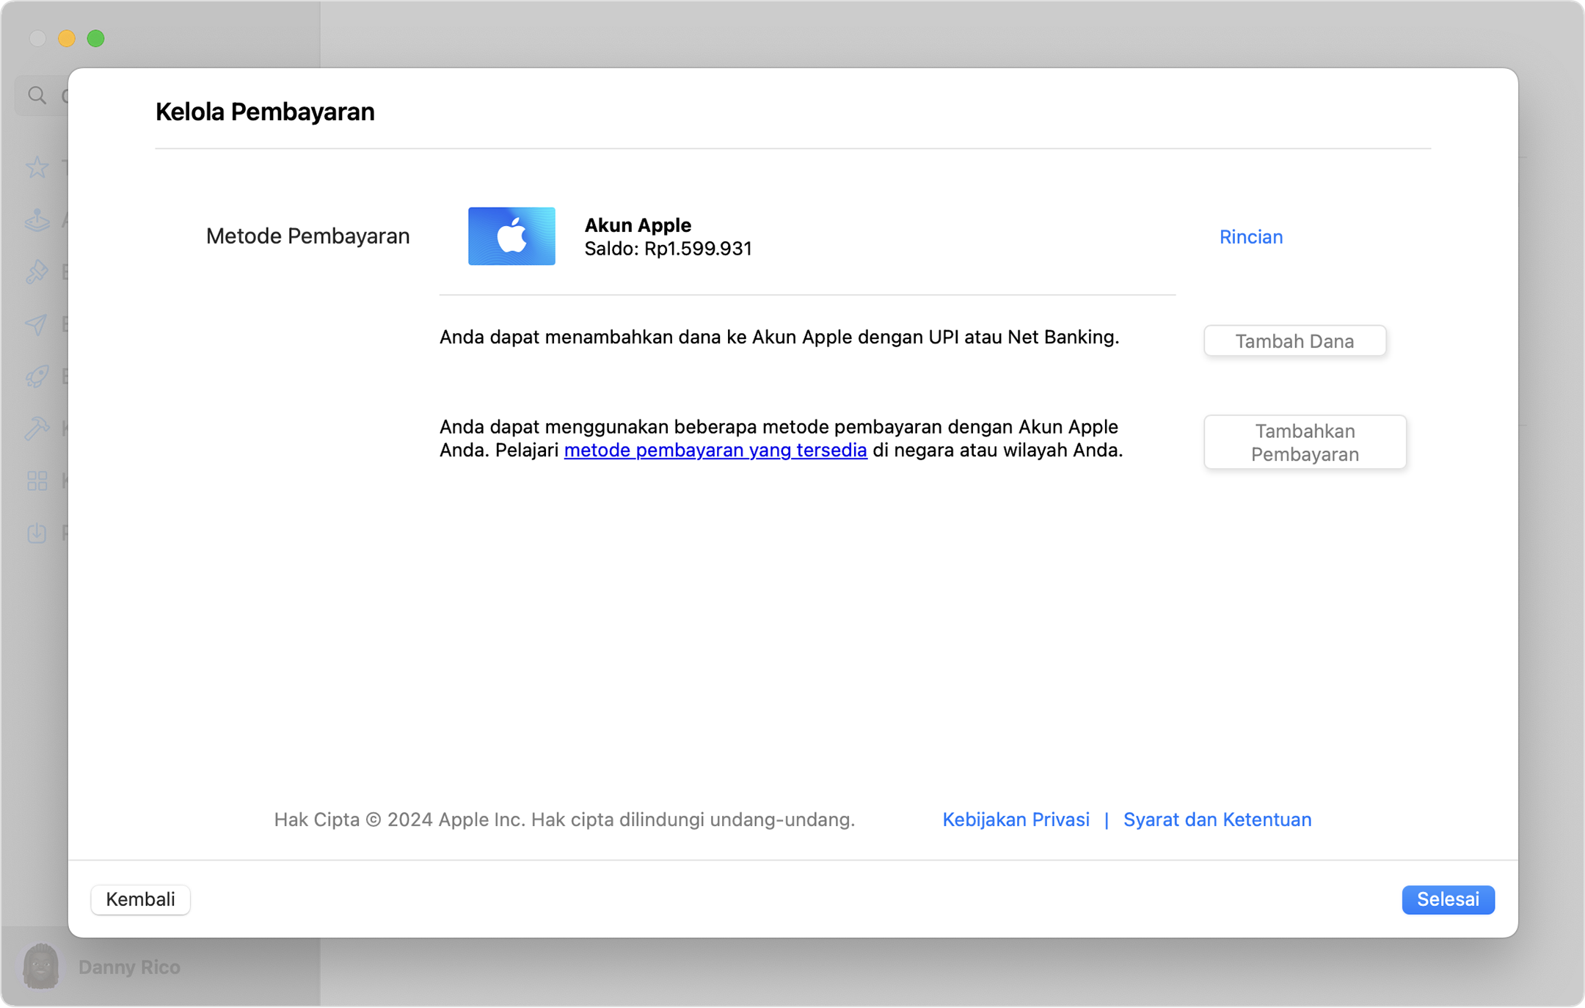The image size is (1585, 1008).
Task: Confirm with the Selesai button
Action: 1448,899
